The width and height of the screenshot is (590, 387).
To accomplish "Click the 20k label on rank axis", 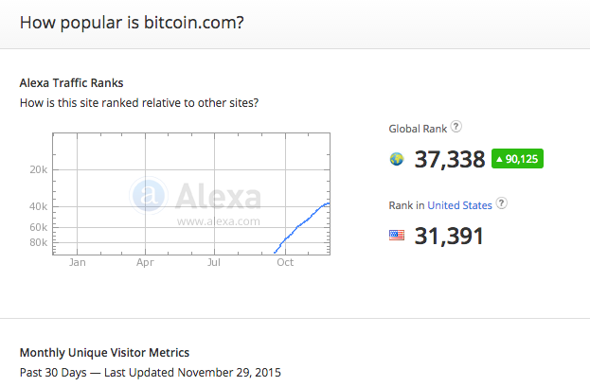I will coord(39,170).
